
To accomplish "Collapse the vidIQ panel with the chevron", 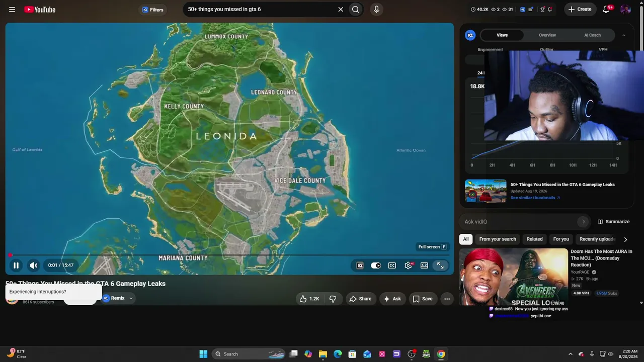I will pyautogui.click(x=624, y=35).
